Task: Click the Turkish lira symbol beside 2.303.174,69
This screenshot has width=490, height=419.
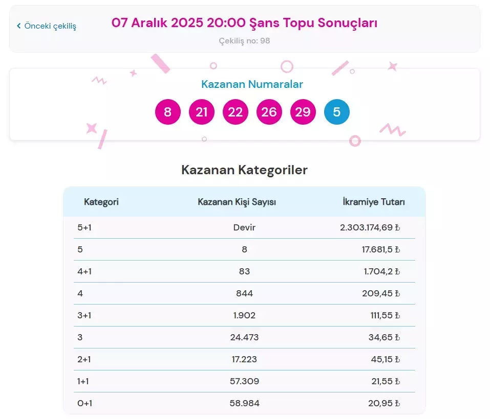Action: [397, 227]
